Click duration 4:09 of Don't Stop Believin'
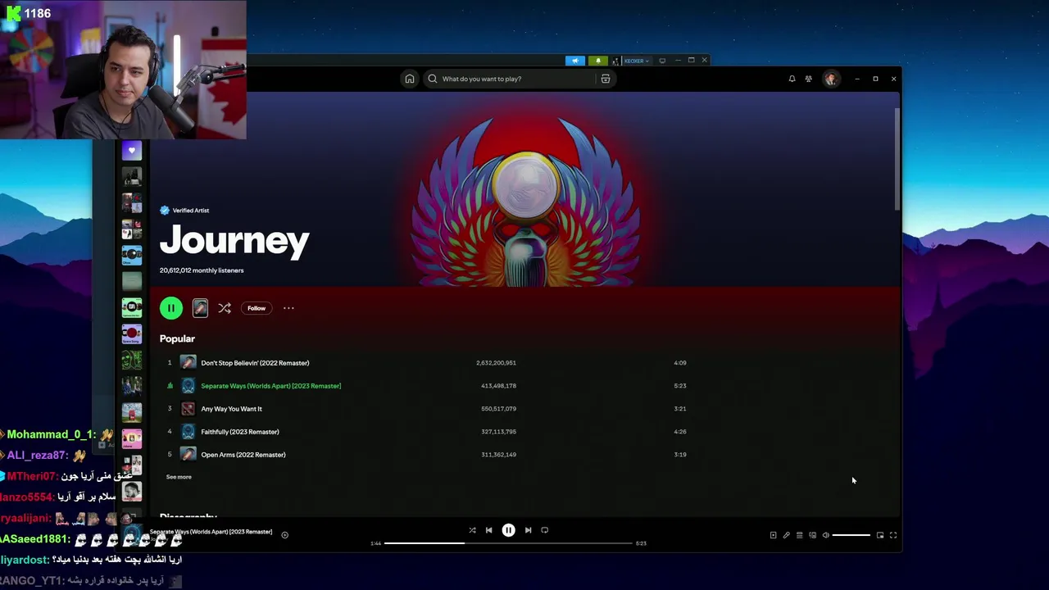 680,363
